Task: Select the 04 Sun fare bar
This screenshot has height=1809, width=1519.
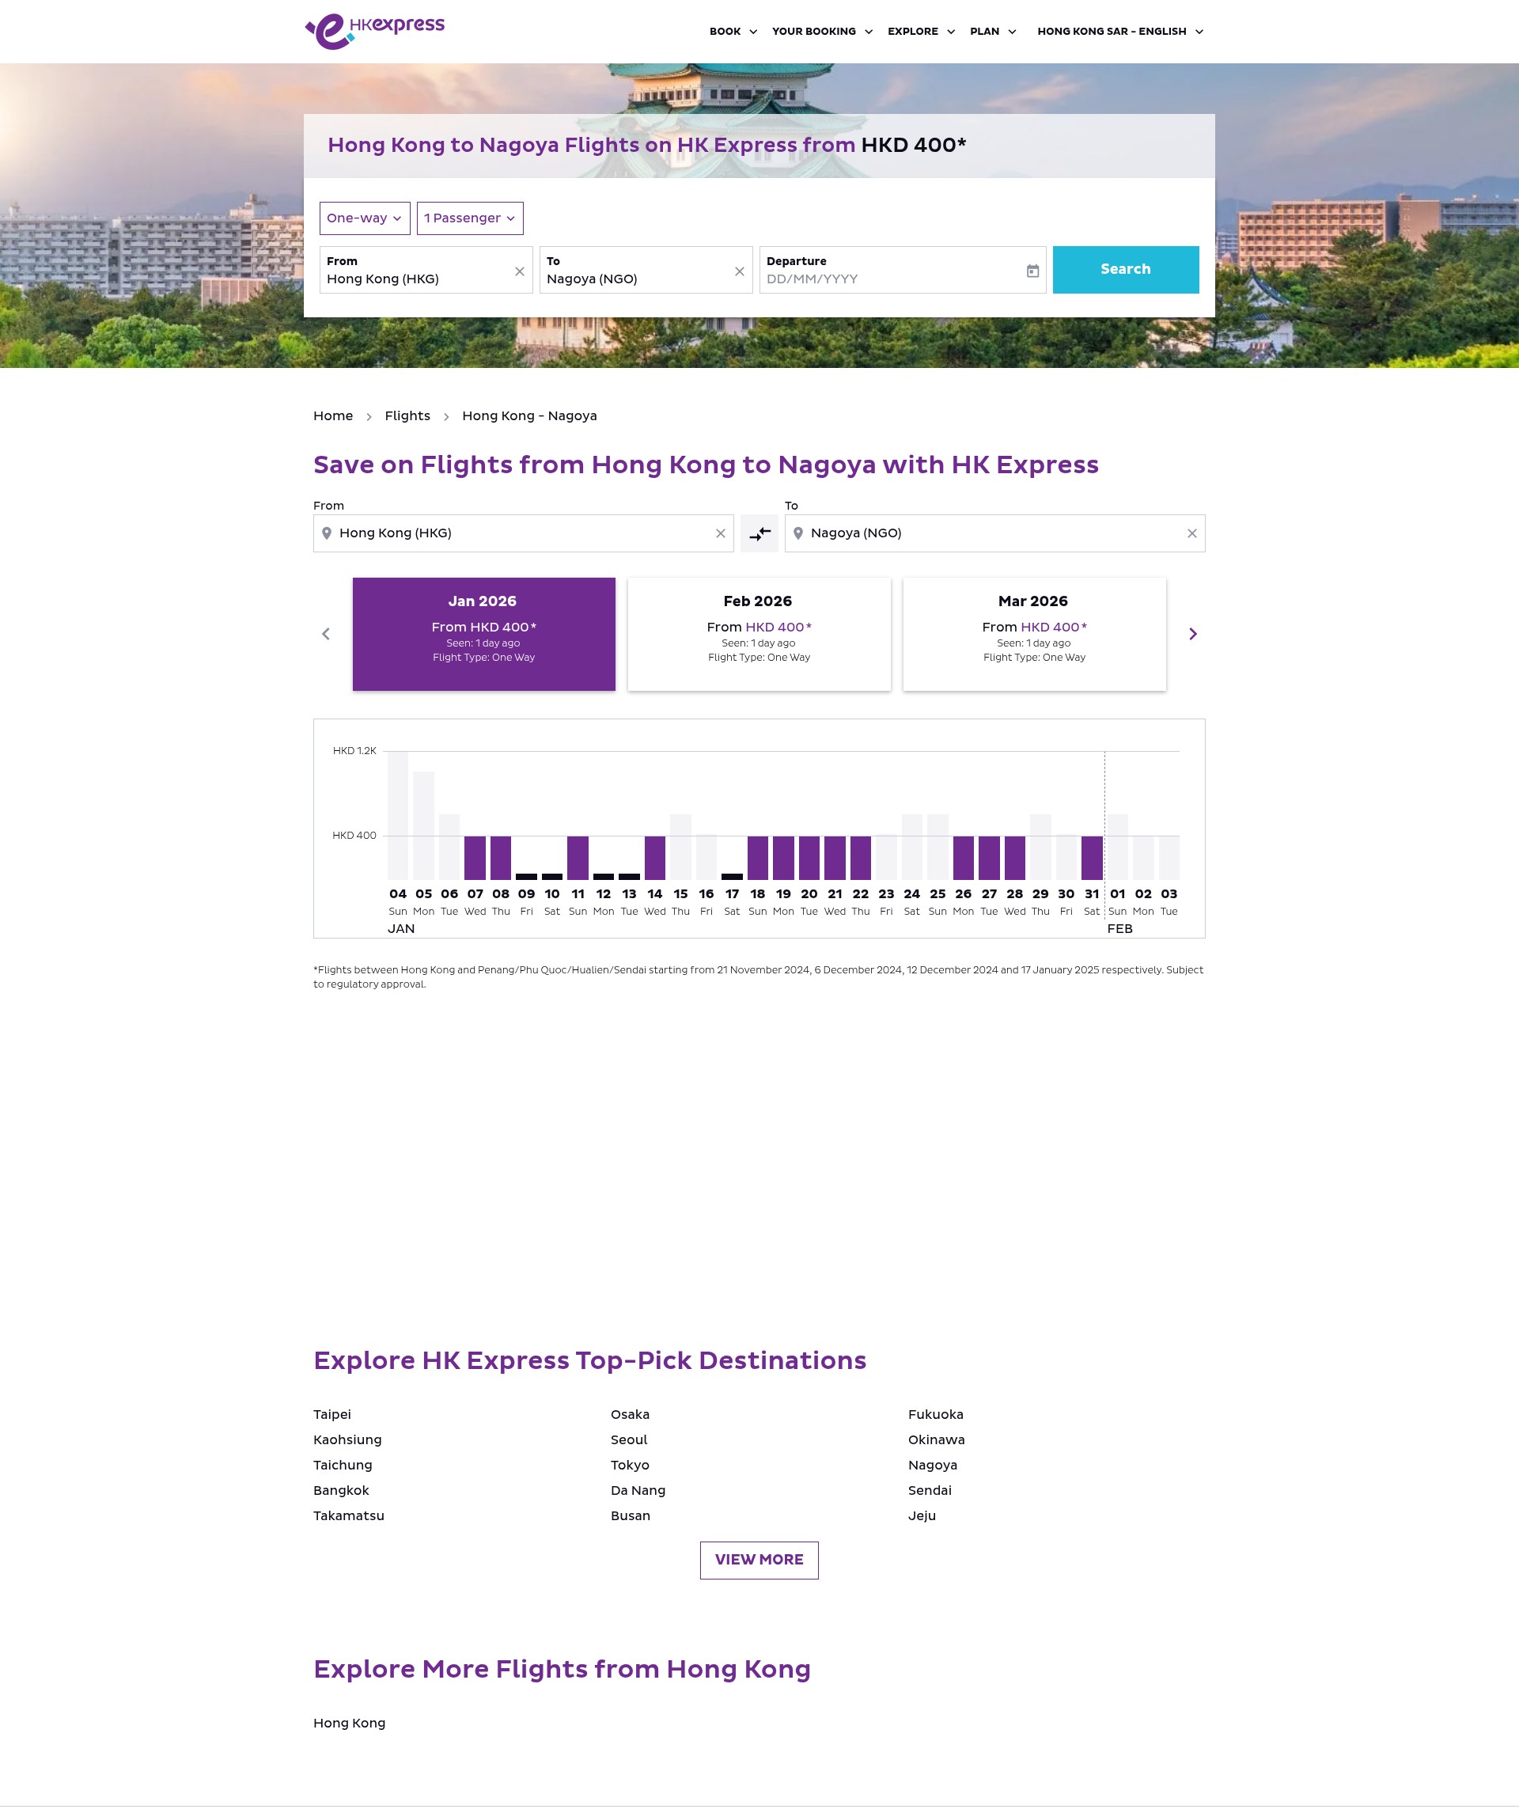Action: pyautogui.click(x=398, y=816)
